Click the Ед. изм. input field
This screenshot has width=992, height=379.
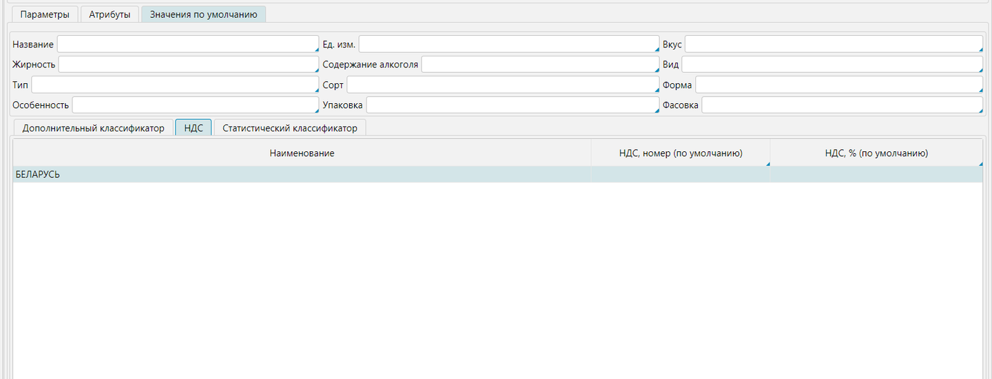508,44
